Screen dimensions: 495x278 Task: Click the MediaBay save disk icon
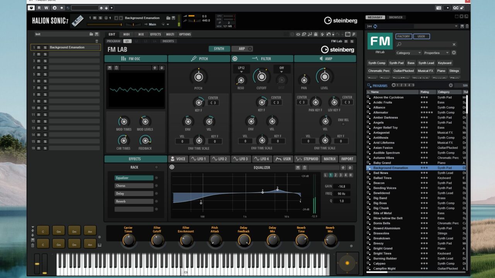[462, 26]
